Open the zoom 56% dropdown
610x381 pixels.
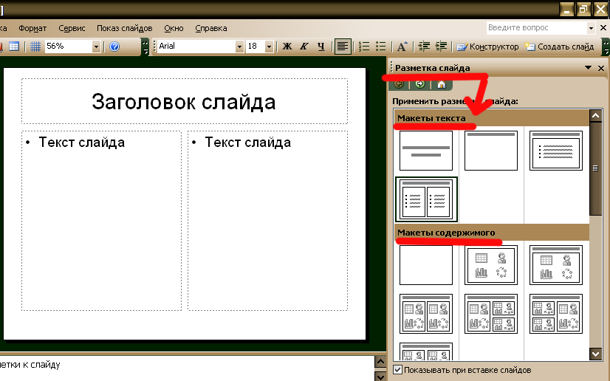coord(96,47)
